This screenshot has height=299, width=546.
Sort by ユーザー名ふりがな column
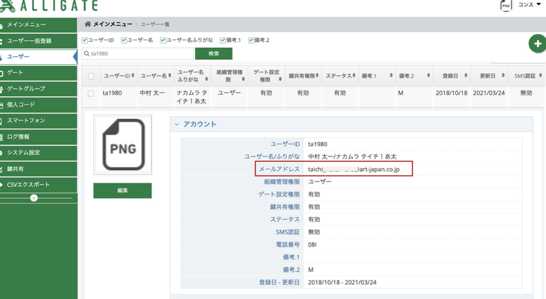(192, 75)
